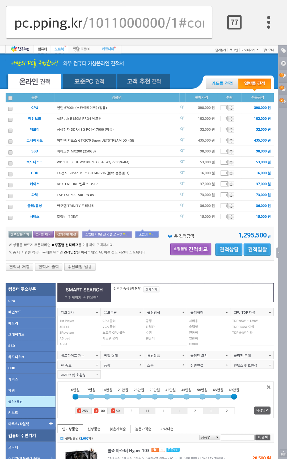
Task: Open browser tab switcher showing 77
Action: pyautogui.click(x=234, y=22)
